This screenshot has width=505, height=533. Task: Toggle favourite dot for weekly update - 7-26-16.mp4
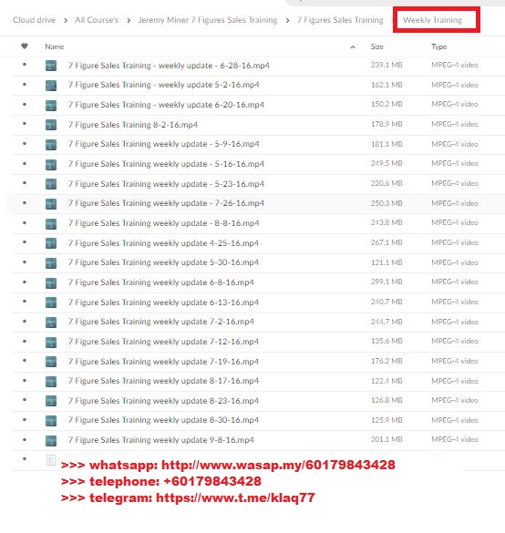coord(25,202)
